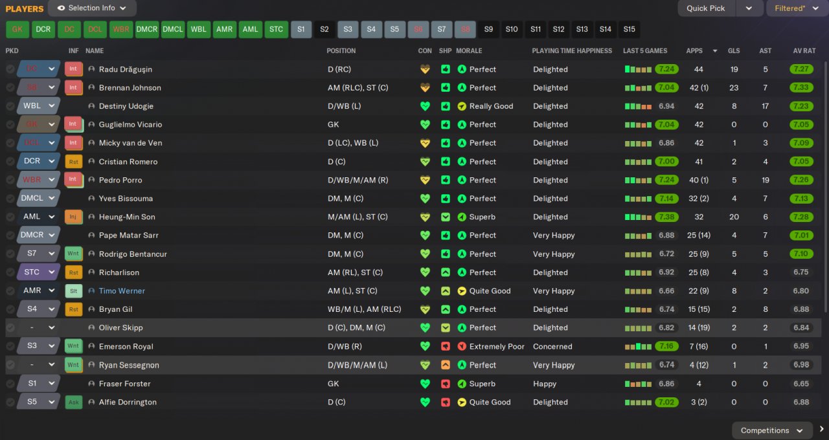Click the Ask status icon for Alfie Dorrington
829x440 pixels.
coord(73,402)
